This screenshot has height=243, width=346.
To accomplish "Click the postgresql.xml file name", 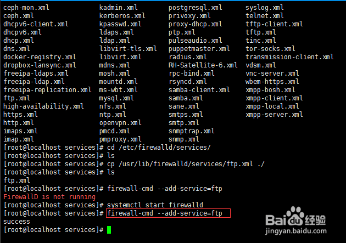I will click(195, 8).
